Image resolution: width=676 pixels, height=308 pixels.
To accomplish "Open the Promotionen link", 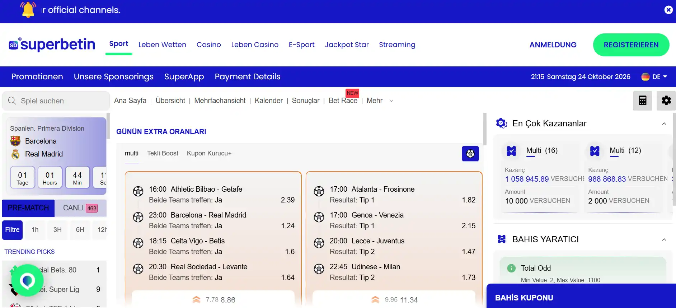I will click(37, 76).
